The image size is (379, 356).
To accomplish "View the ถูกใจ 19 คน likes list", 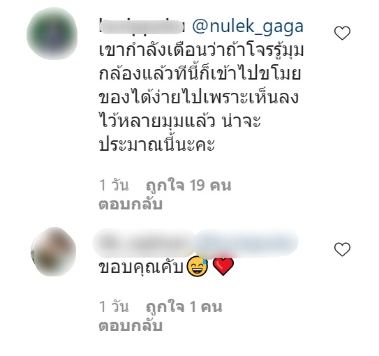I will (188, 186).
